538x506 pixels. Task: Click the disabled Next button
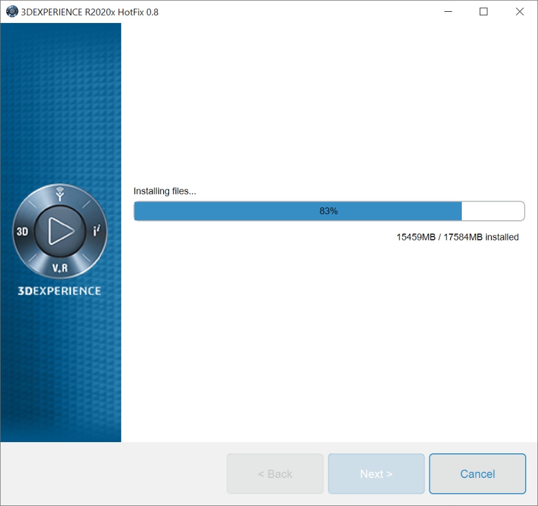pos(376,473)
